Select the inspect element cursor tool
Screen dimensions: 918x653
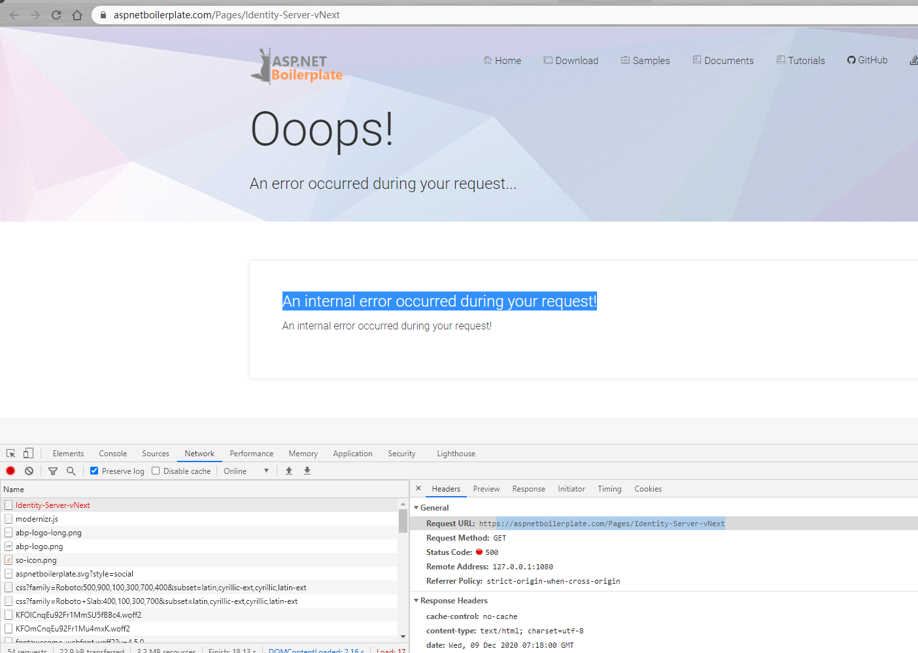(10, 453)
